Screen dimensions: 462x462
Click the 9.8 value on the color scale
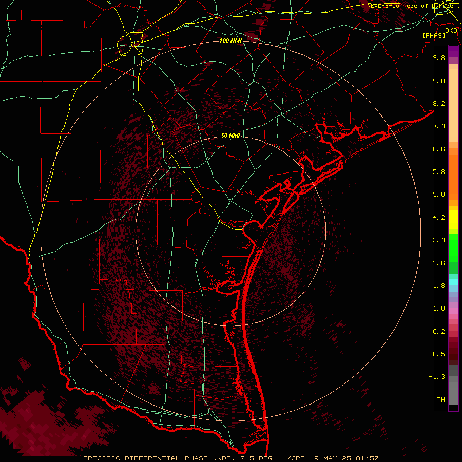point(439,57)
